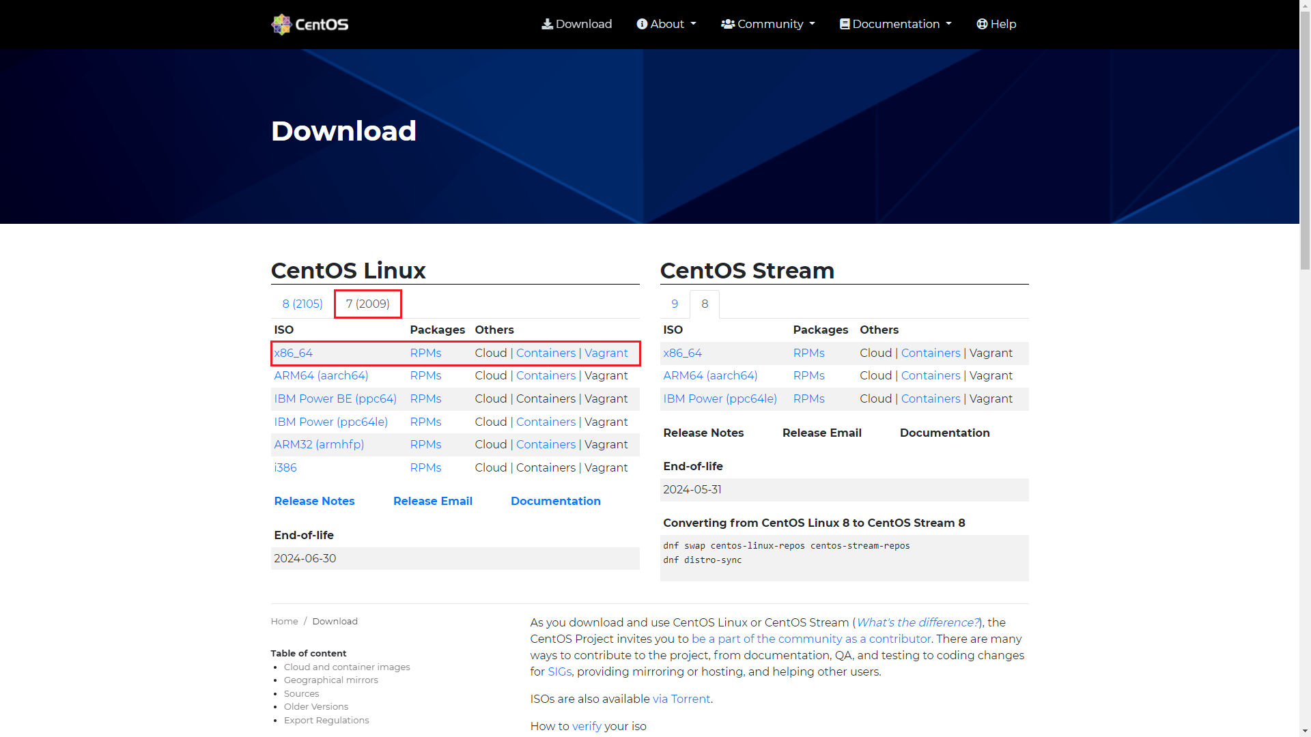Open the Release Notes link for CentOS Linux
Screen dimensions: 1311x737
pyautogui.click(x=314, y=502)
